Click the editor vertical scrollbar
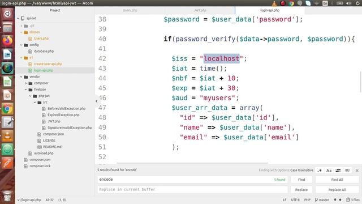 click(x=360, y=82)
